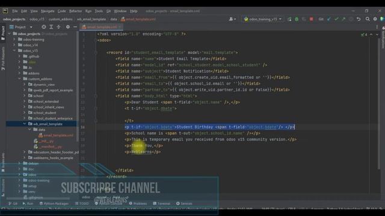Open the Services tool window
385x216 pixels.
[x=184, y=203]
